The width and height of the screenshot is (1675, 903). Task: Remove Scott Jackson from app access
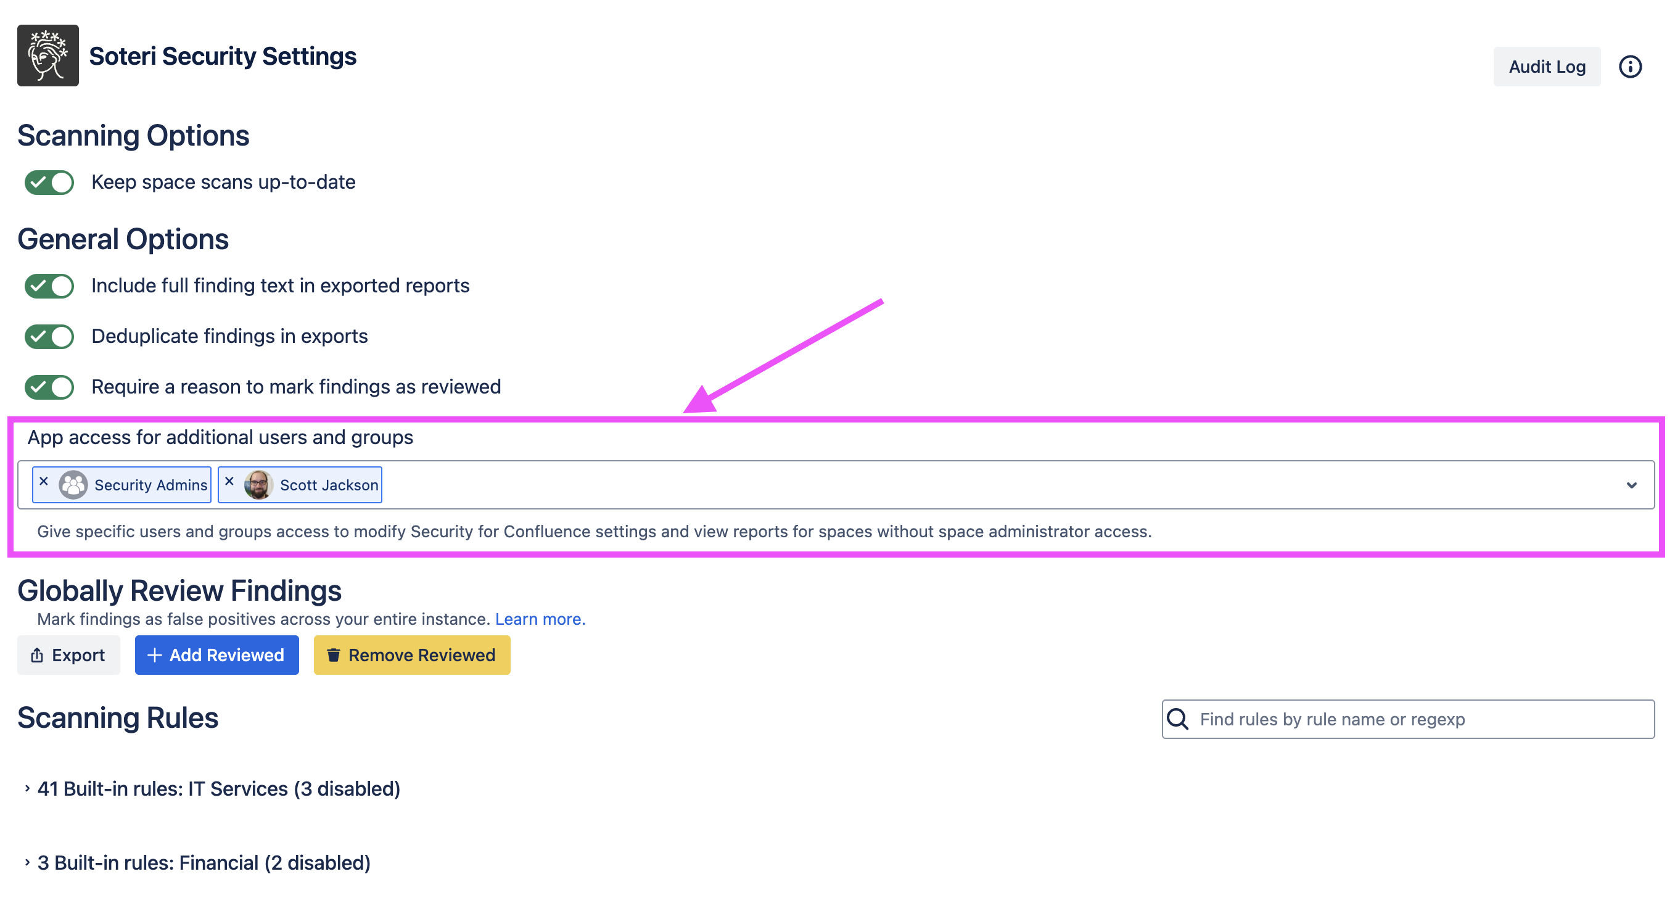coord(229,481)
